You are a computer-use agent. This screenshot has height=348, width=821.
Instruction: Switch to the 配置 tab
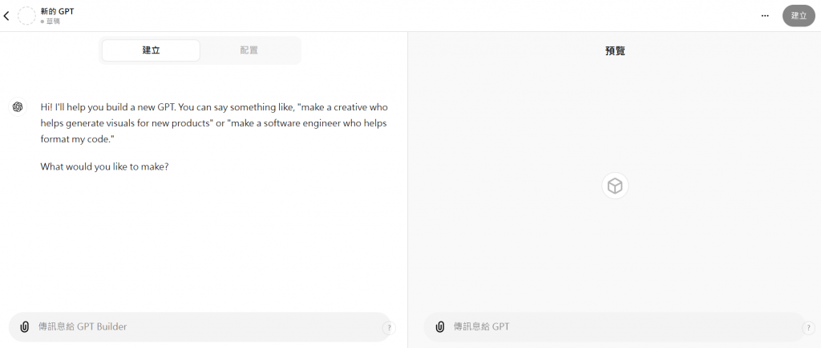[x=249, y=50]
